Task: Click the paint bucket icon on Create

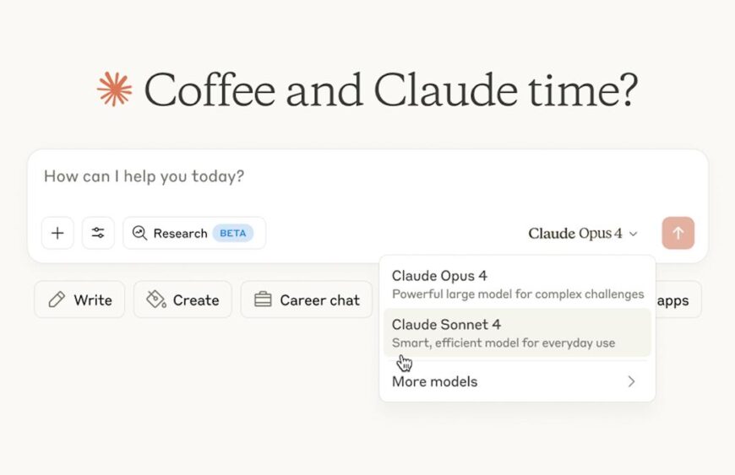Action: [x=156, y=300]
